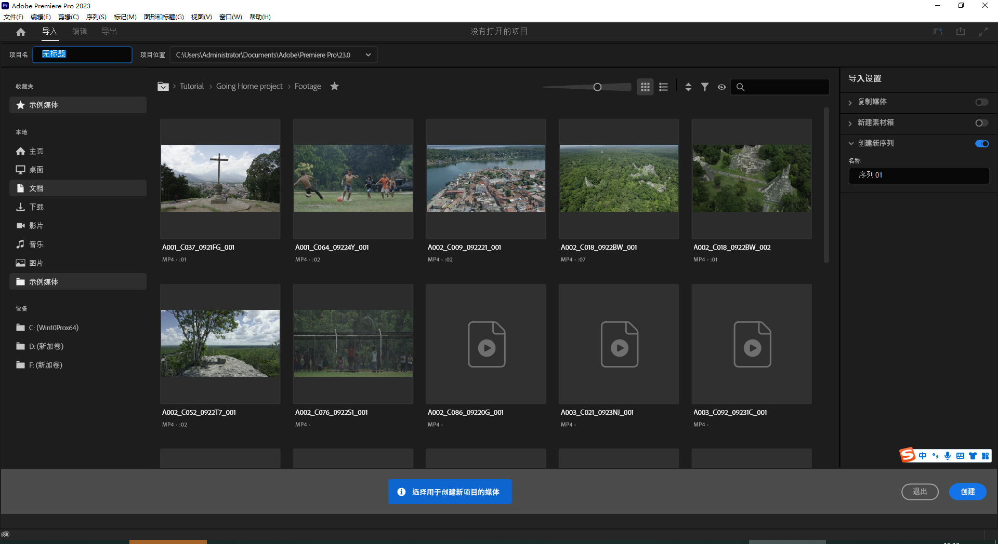998x544 pixels.
Task: Switch to the 编辑 tab
Action: tap(80, 32)
